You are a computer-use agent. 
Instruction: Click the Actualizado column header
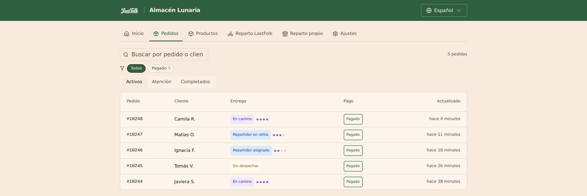pyautogui.click(x=449, y=101)
